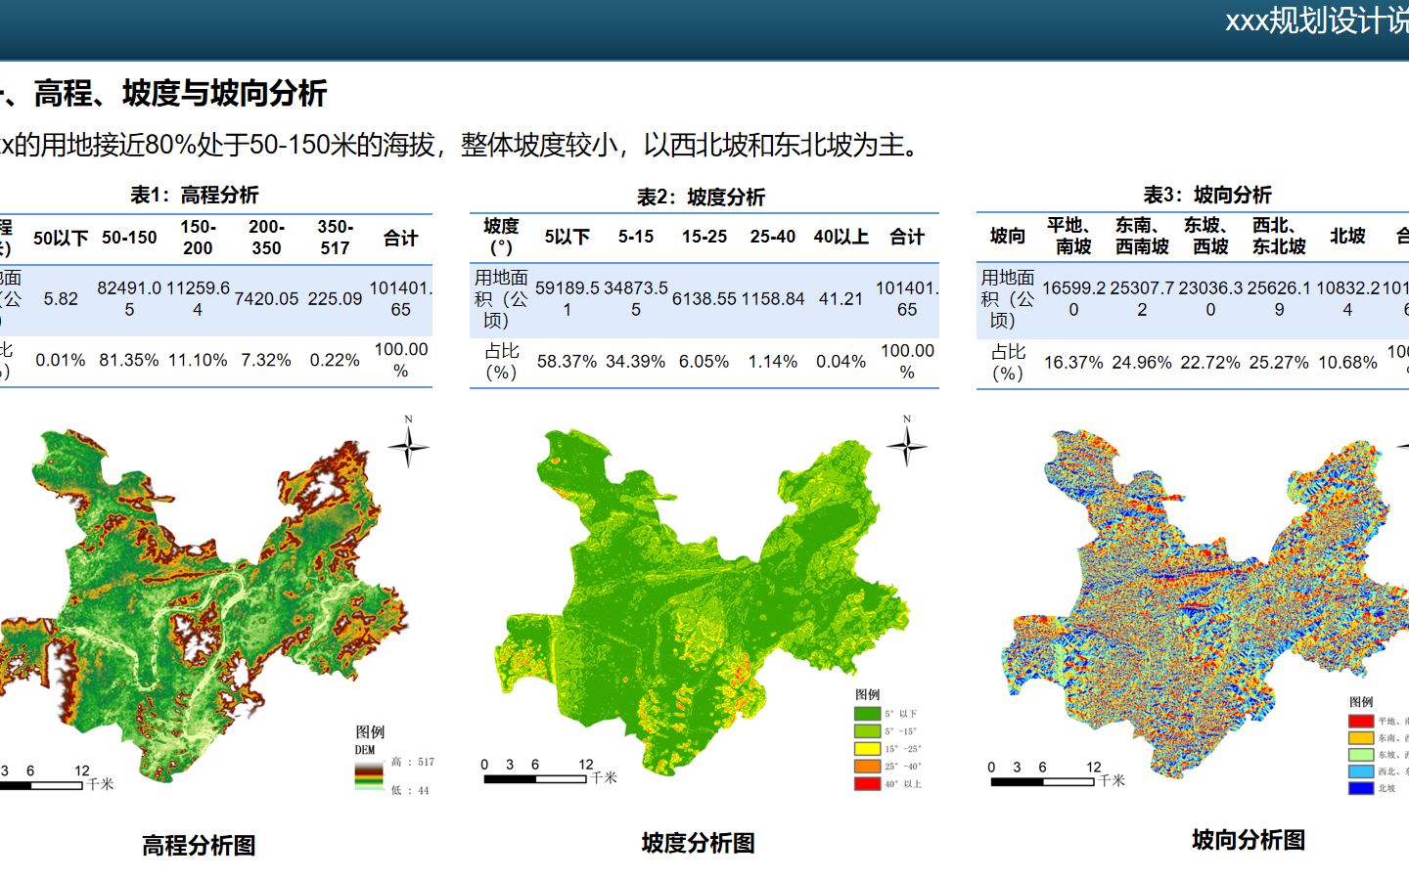Image resolution: width=1409 pixels, height=880 pixels.
Task: Select table title 表2：坡度分析
Action: click(x=701, y=198)
